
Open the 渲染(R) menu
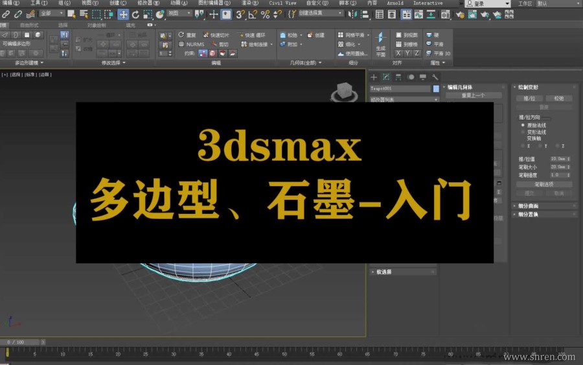pos(249,3)
